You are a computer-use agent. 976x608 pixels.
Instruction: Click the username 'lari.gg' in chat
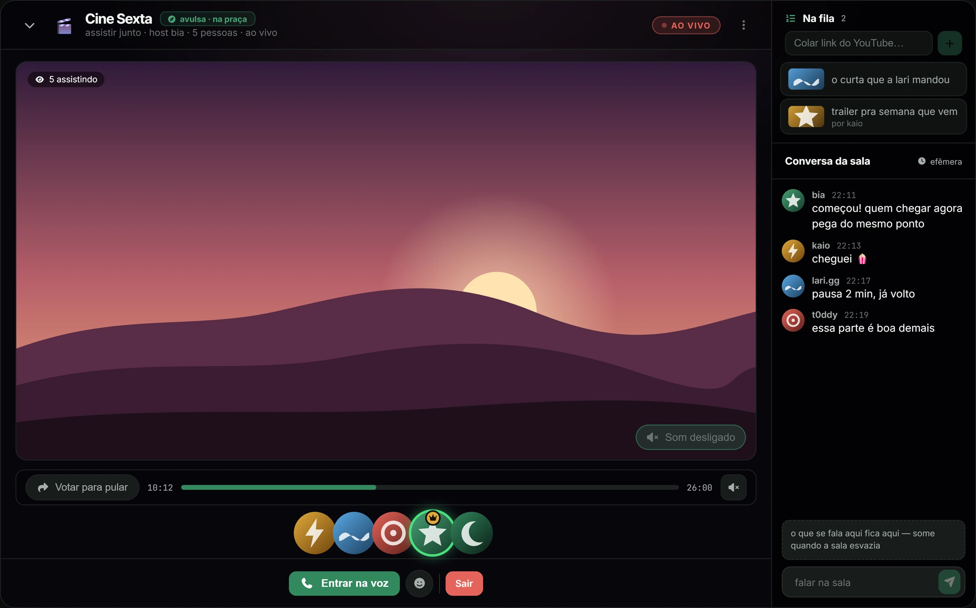point(825,280)
